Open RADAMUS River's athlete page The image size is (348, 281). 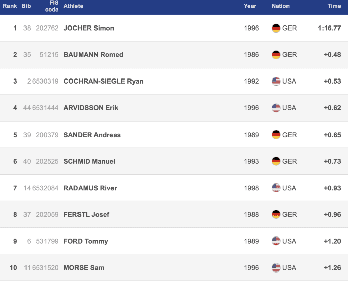click(x=90, y=188)
